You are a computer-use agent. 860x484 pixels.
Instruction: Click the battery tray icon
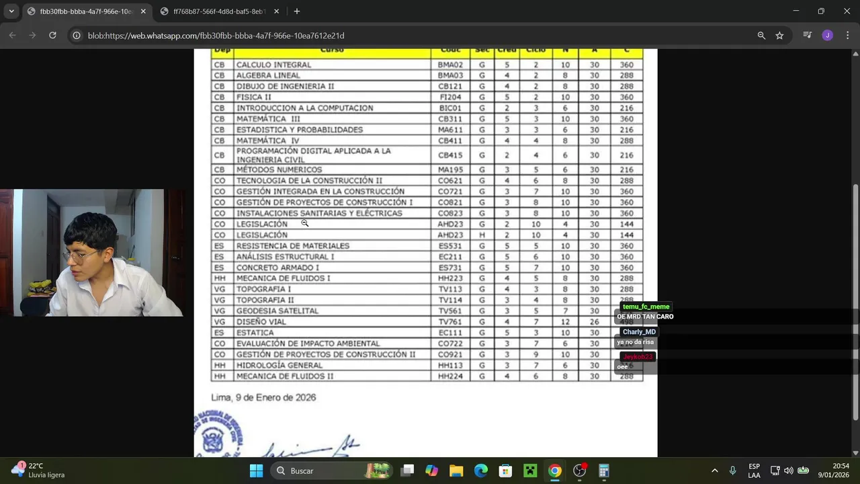[x=803, y=471]
